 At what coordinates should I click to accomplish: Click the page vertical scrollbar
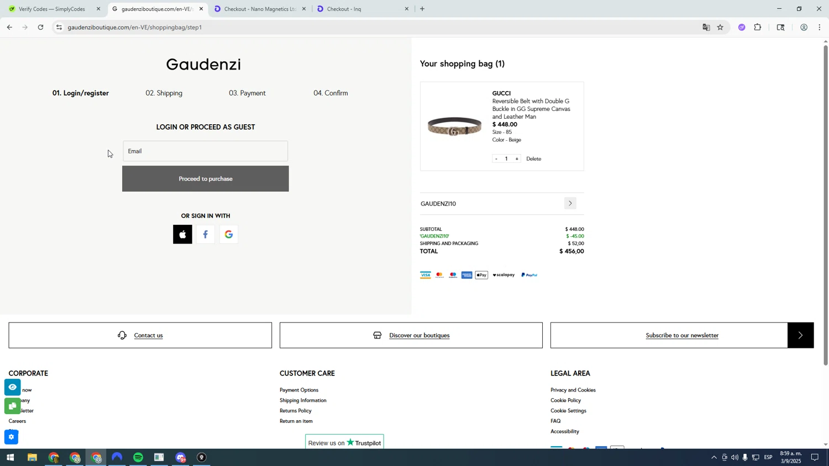pyautogui.click(x=826, y=205)
